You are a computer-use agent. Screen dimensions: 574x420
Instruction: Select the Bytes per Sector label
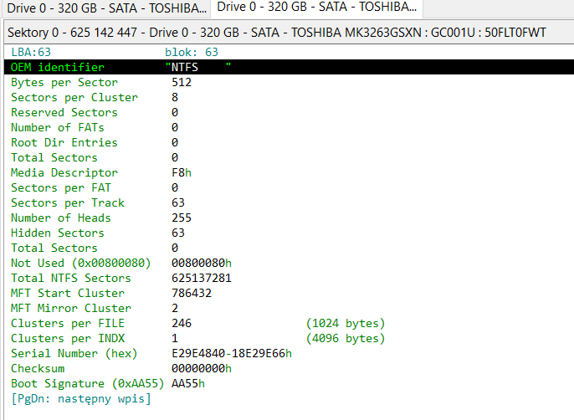[64, 82]
